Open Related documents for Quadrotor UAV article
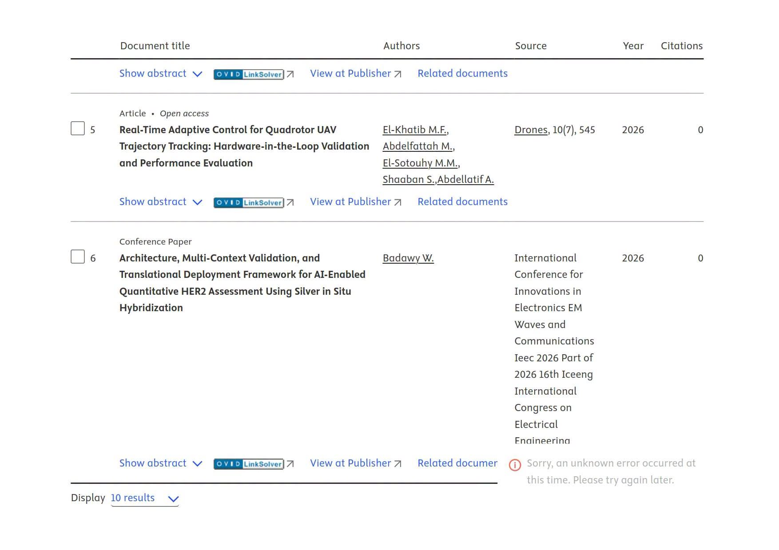The image size is (779, 550). [x=462, y=202]
